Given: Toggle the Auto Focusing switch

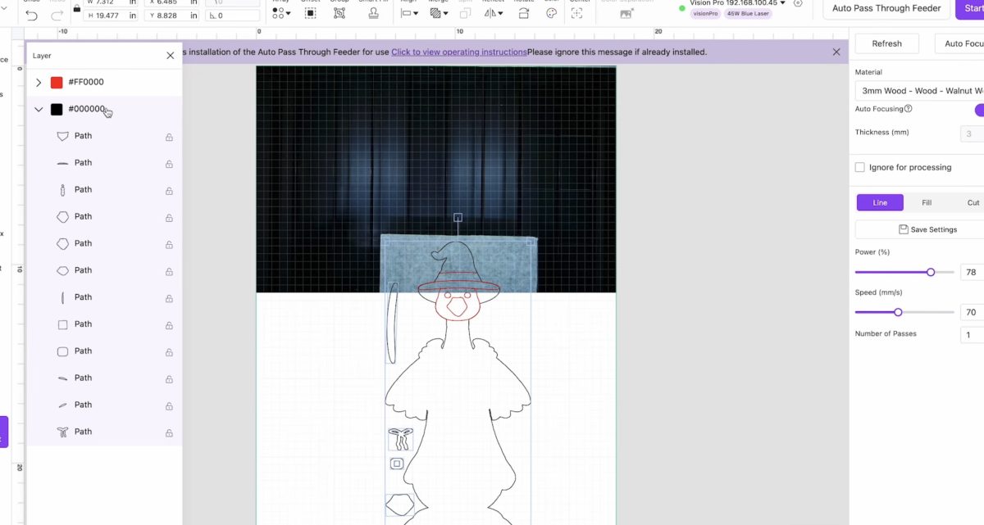Looking at the screenshot, I should [x=979, y=110].
